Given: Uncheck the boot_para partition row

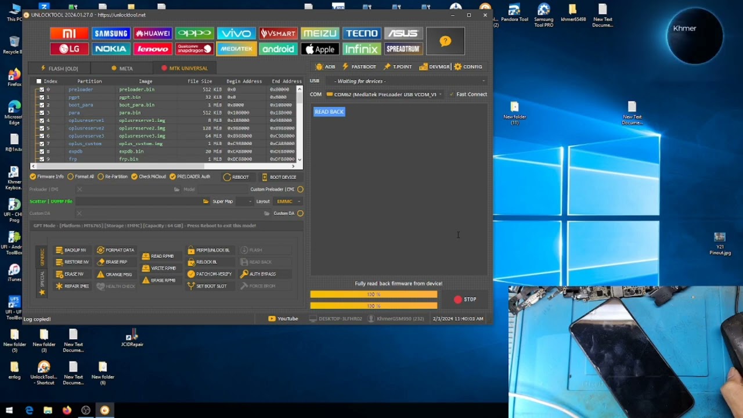Looking at the screenshot, I should click(x=41, y=105).
